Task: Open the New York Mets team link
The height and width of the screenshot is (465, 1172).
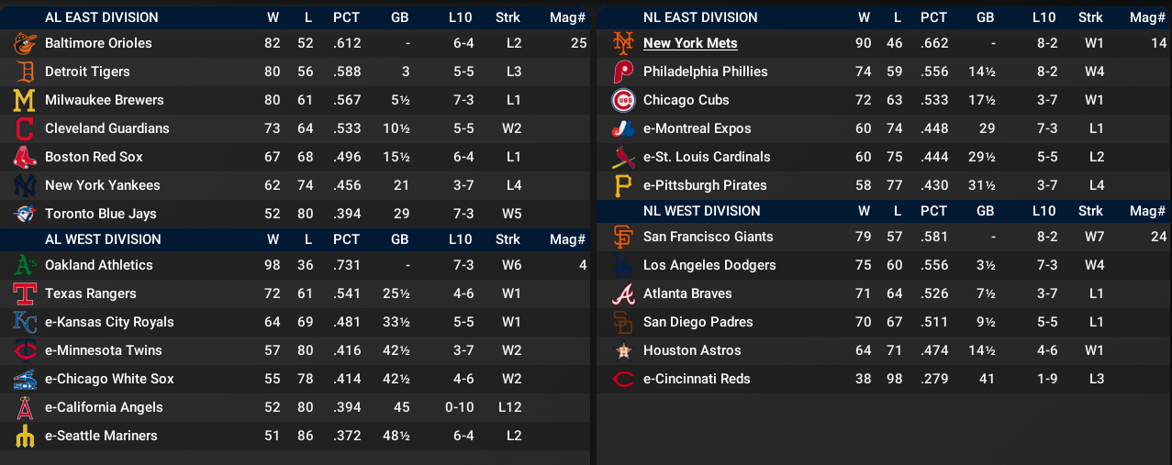Action: [690, 43]
